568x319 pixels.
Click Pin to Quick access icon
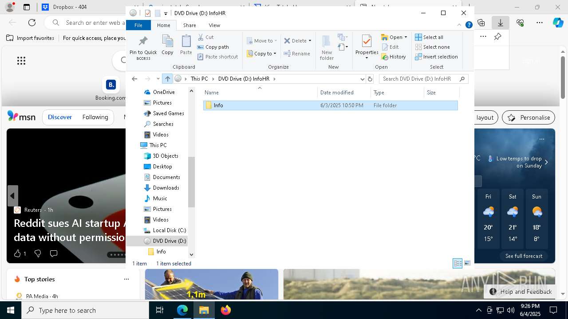click(143, 48)
